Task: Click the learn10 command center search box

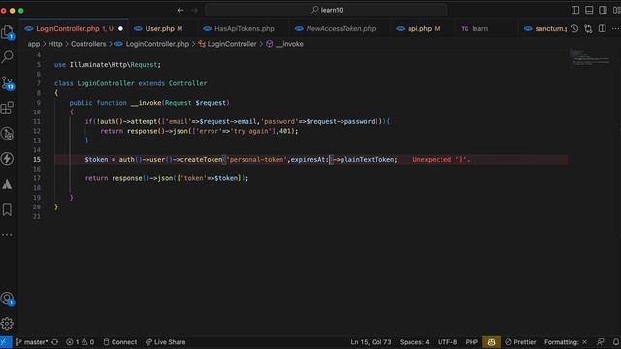Action: pyautogui.click(x=327, y=10)
